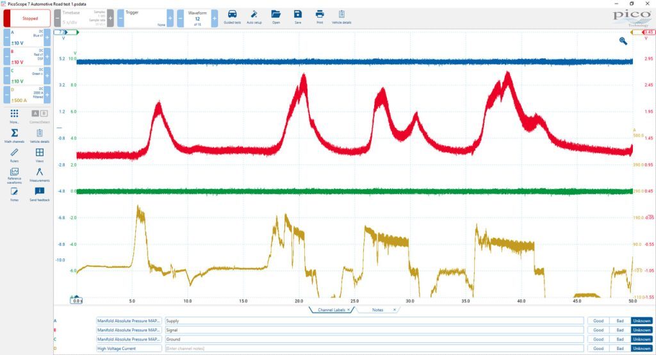Open Channel A ±10 V options

tap(27, 38)
